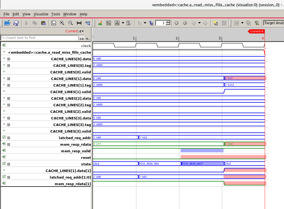Open file using the folder icon
Image resolution: width=284 pixels, height=209 pixels.
click(x=7, y=23)
